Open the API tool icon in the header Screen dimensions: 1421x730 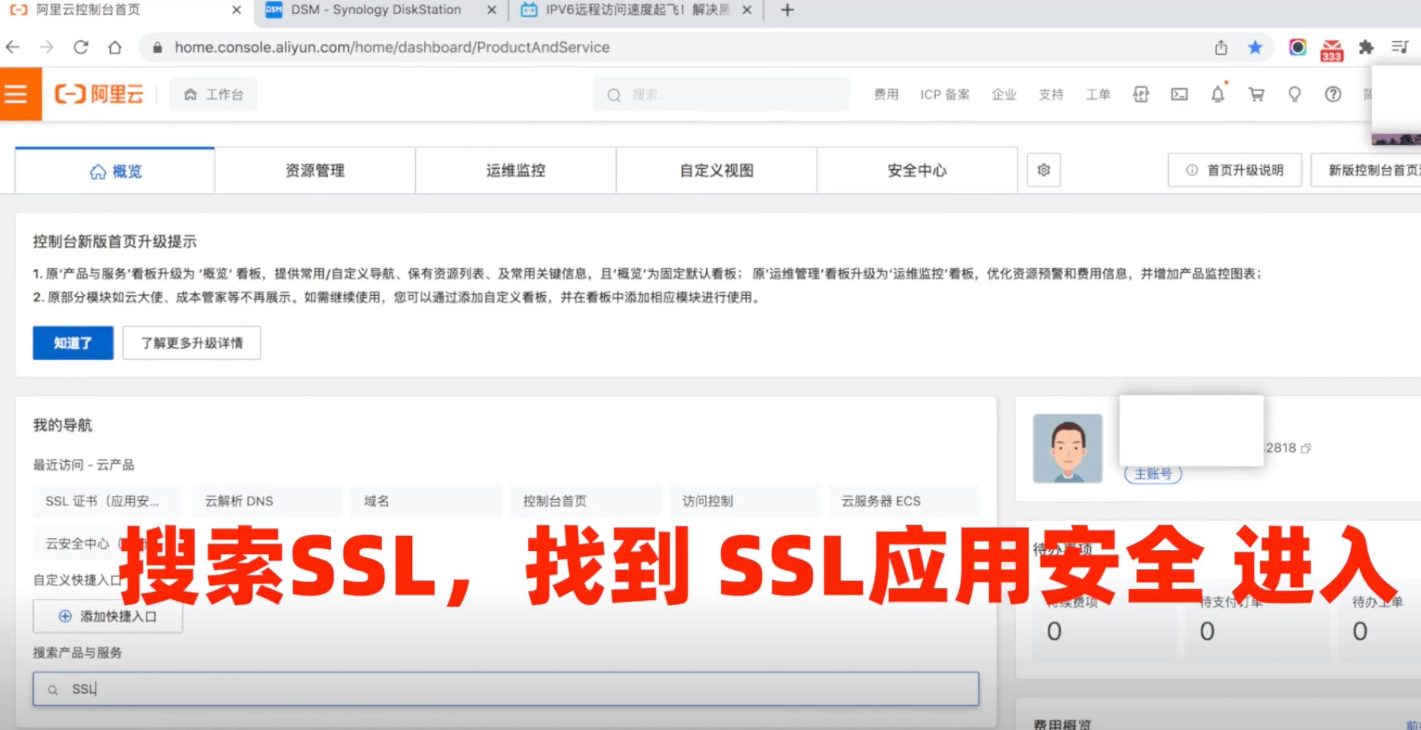pyautogui.click(x=1141, y=94)
